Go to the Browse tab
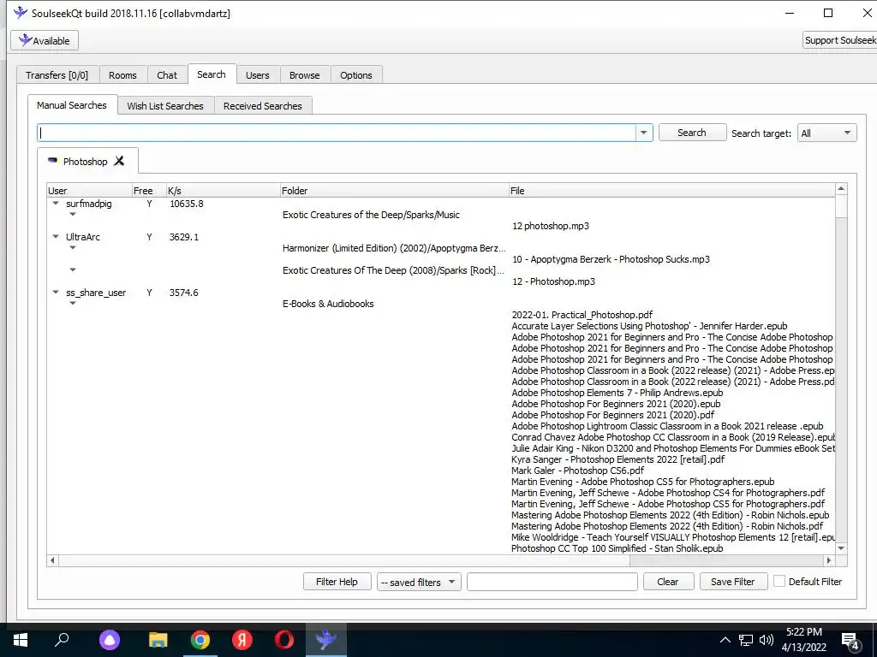Viewport: 877px width, 657px height. [x=304, y=75]
